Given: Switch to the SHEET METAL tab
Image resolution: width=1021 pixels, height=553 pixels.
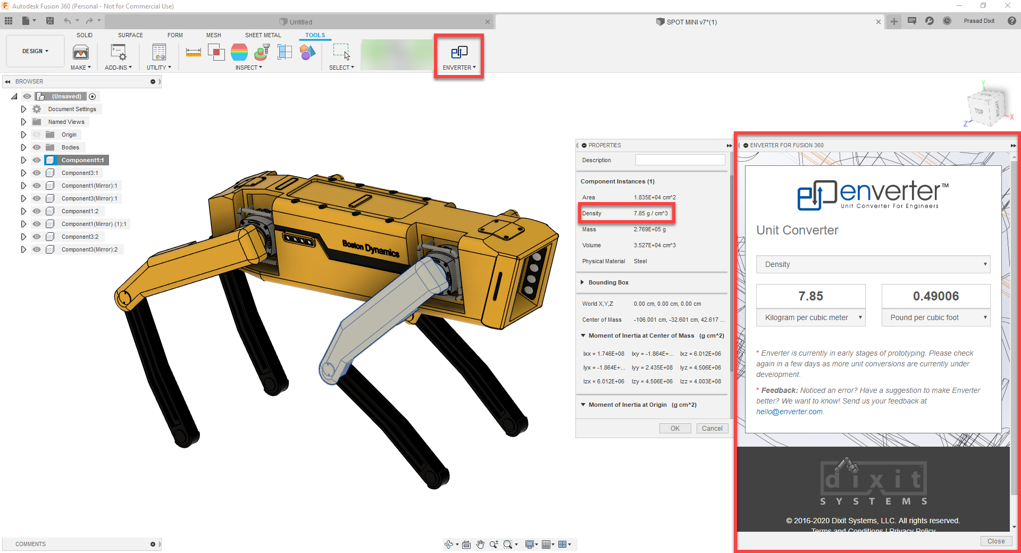Looking at the screenshot, I should coord(263,35).
